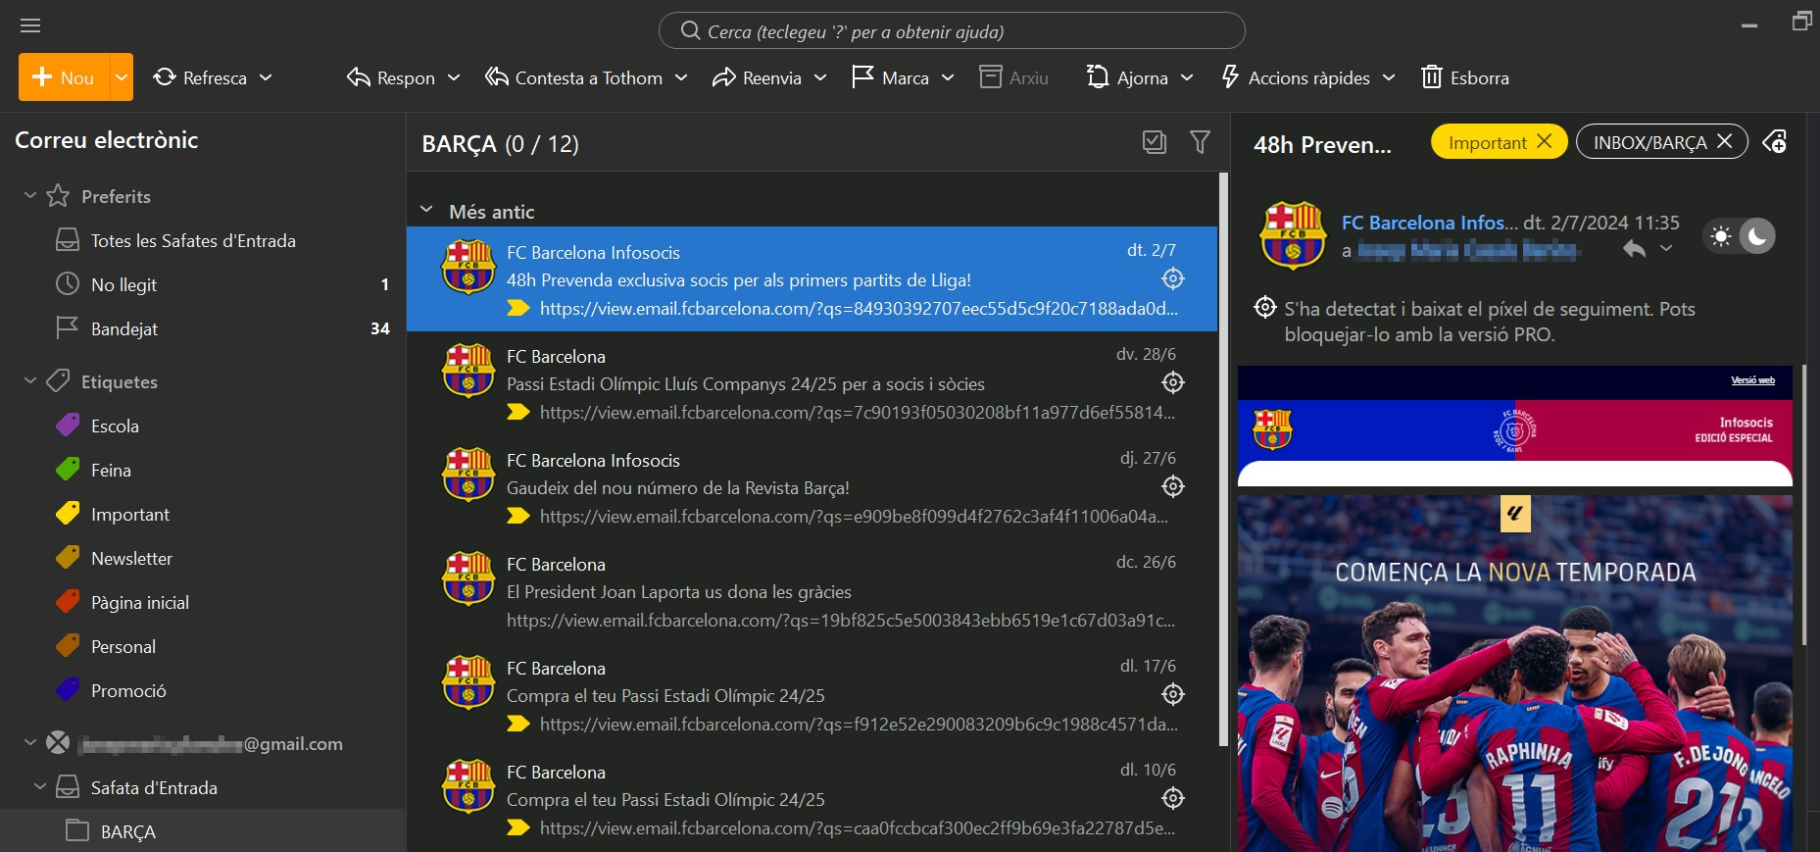Image resolution: width=1820 pixels, height=852 pixels.
Task: Open Totes les Safates d'Entrada
Action: pyautogui.click(x=193, y=241)
